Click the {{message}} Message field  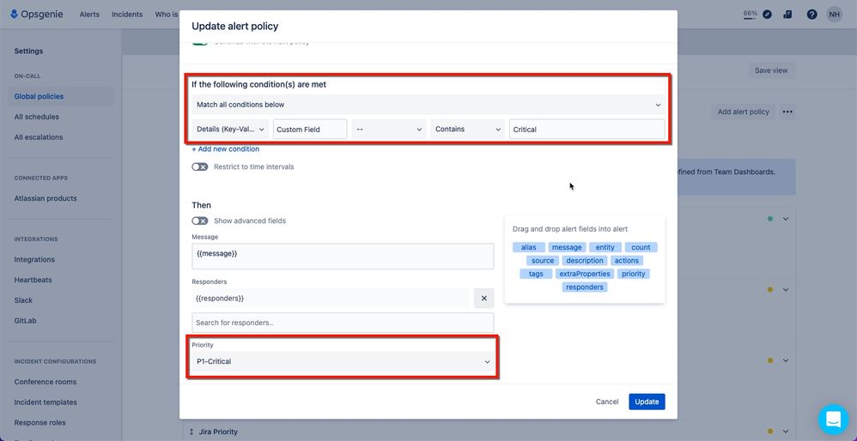343,256
